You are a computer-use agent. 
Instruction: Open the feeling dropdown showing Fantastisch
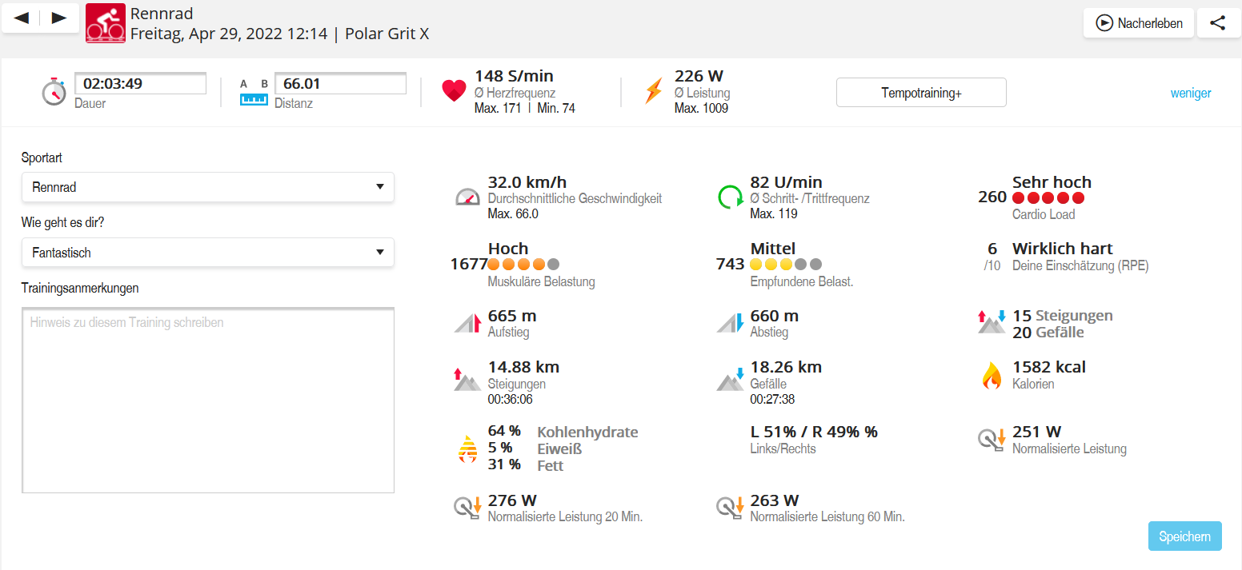click(x=207, y=253)
